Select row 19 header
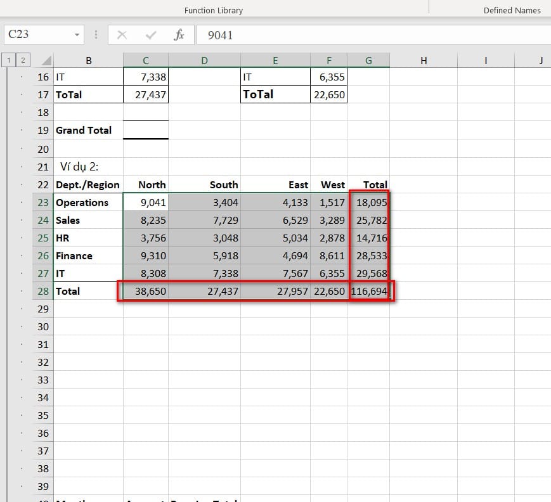This screenshot has width=551, height=502. (43, 130)
